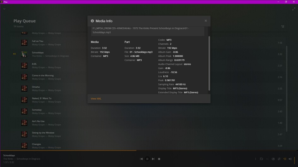The image size is (298, 167).
Task: Click album thumbnail for Someday
Action: tap(24, 112)
